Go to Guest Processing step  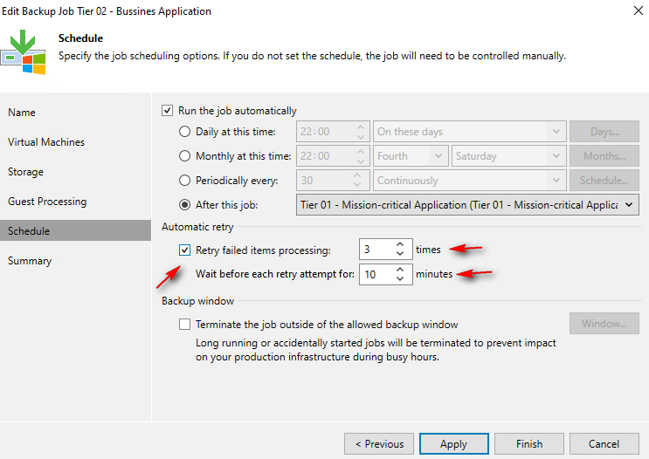47,202
